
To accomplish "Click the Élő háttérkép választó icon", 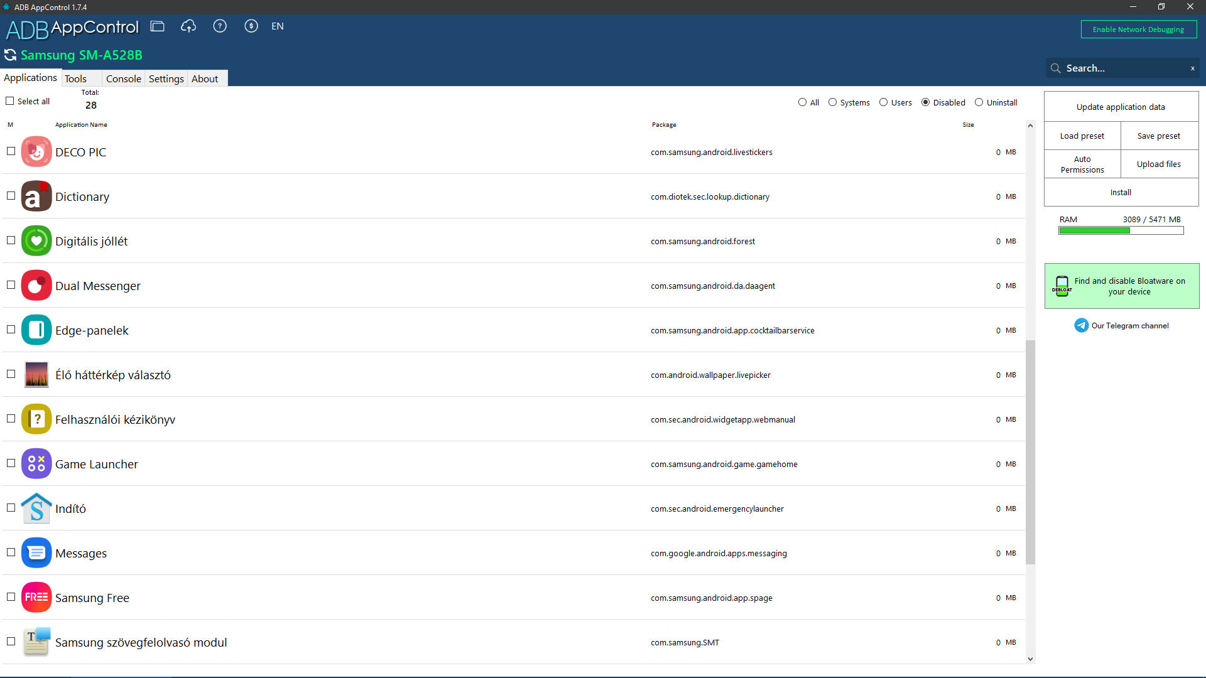I will click(x=36, y=375).
